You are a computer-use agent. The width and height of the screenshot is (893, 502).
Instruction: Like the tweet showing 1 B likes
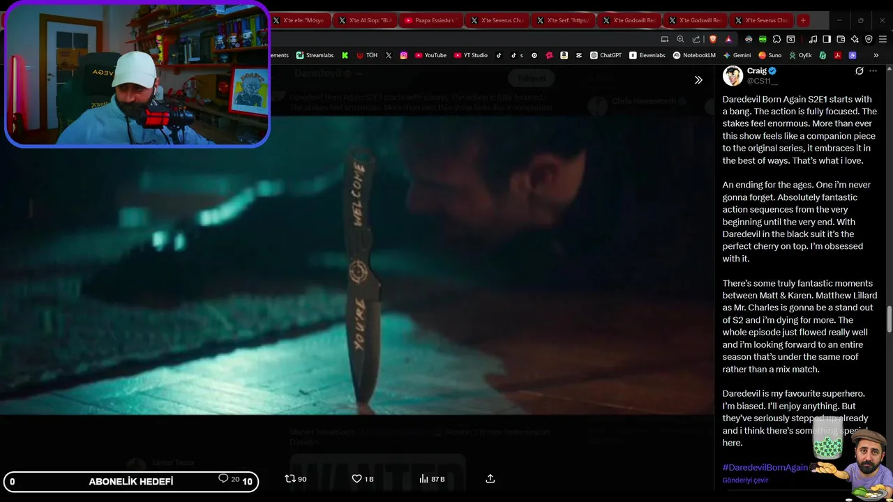362,479
